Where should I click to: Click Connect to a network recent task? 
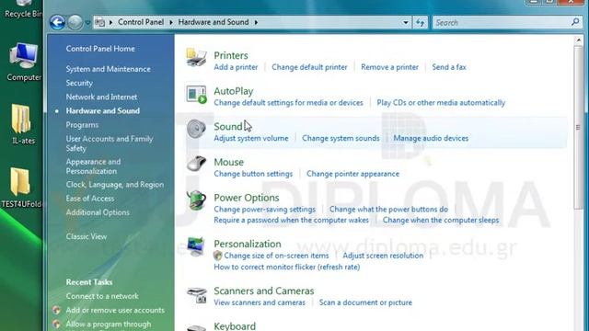point(102,296)
